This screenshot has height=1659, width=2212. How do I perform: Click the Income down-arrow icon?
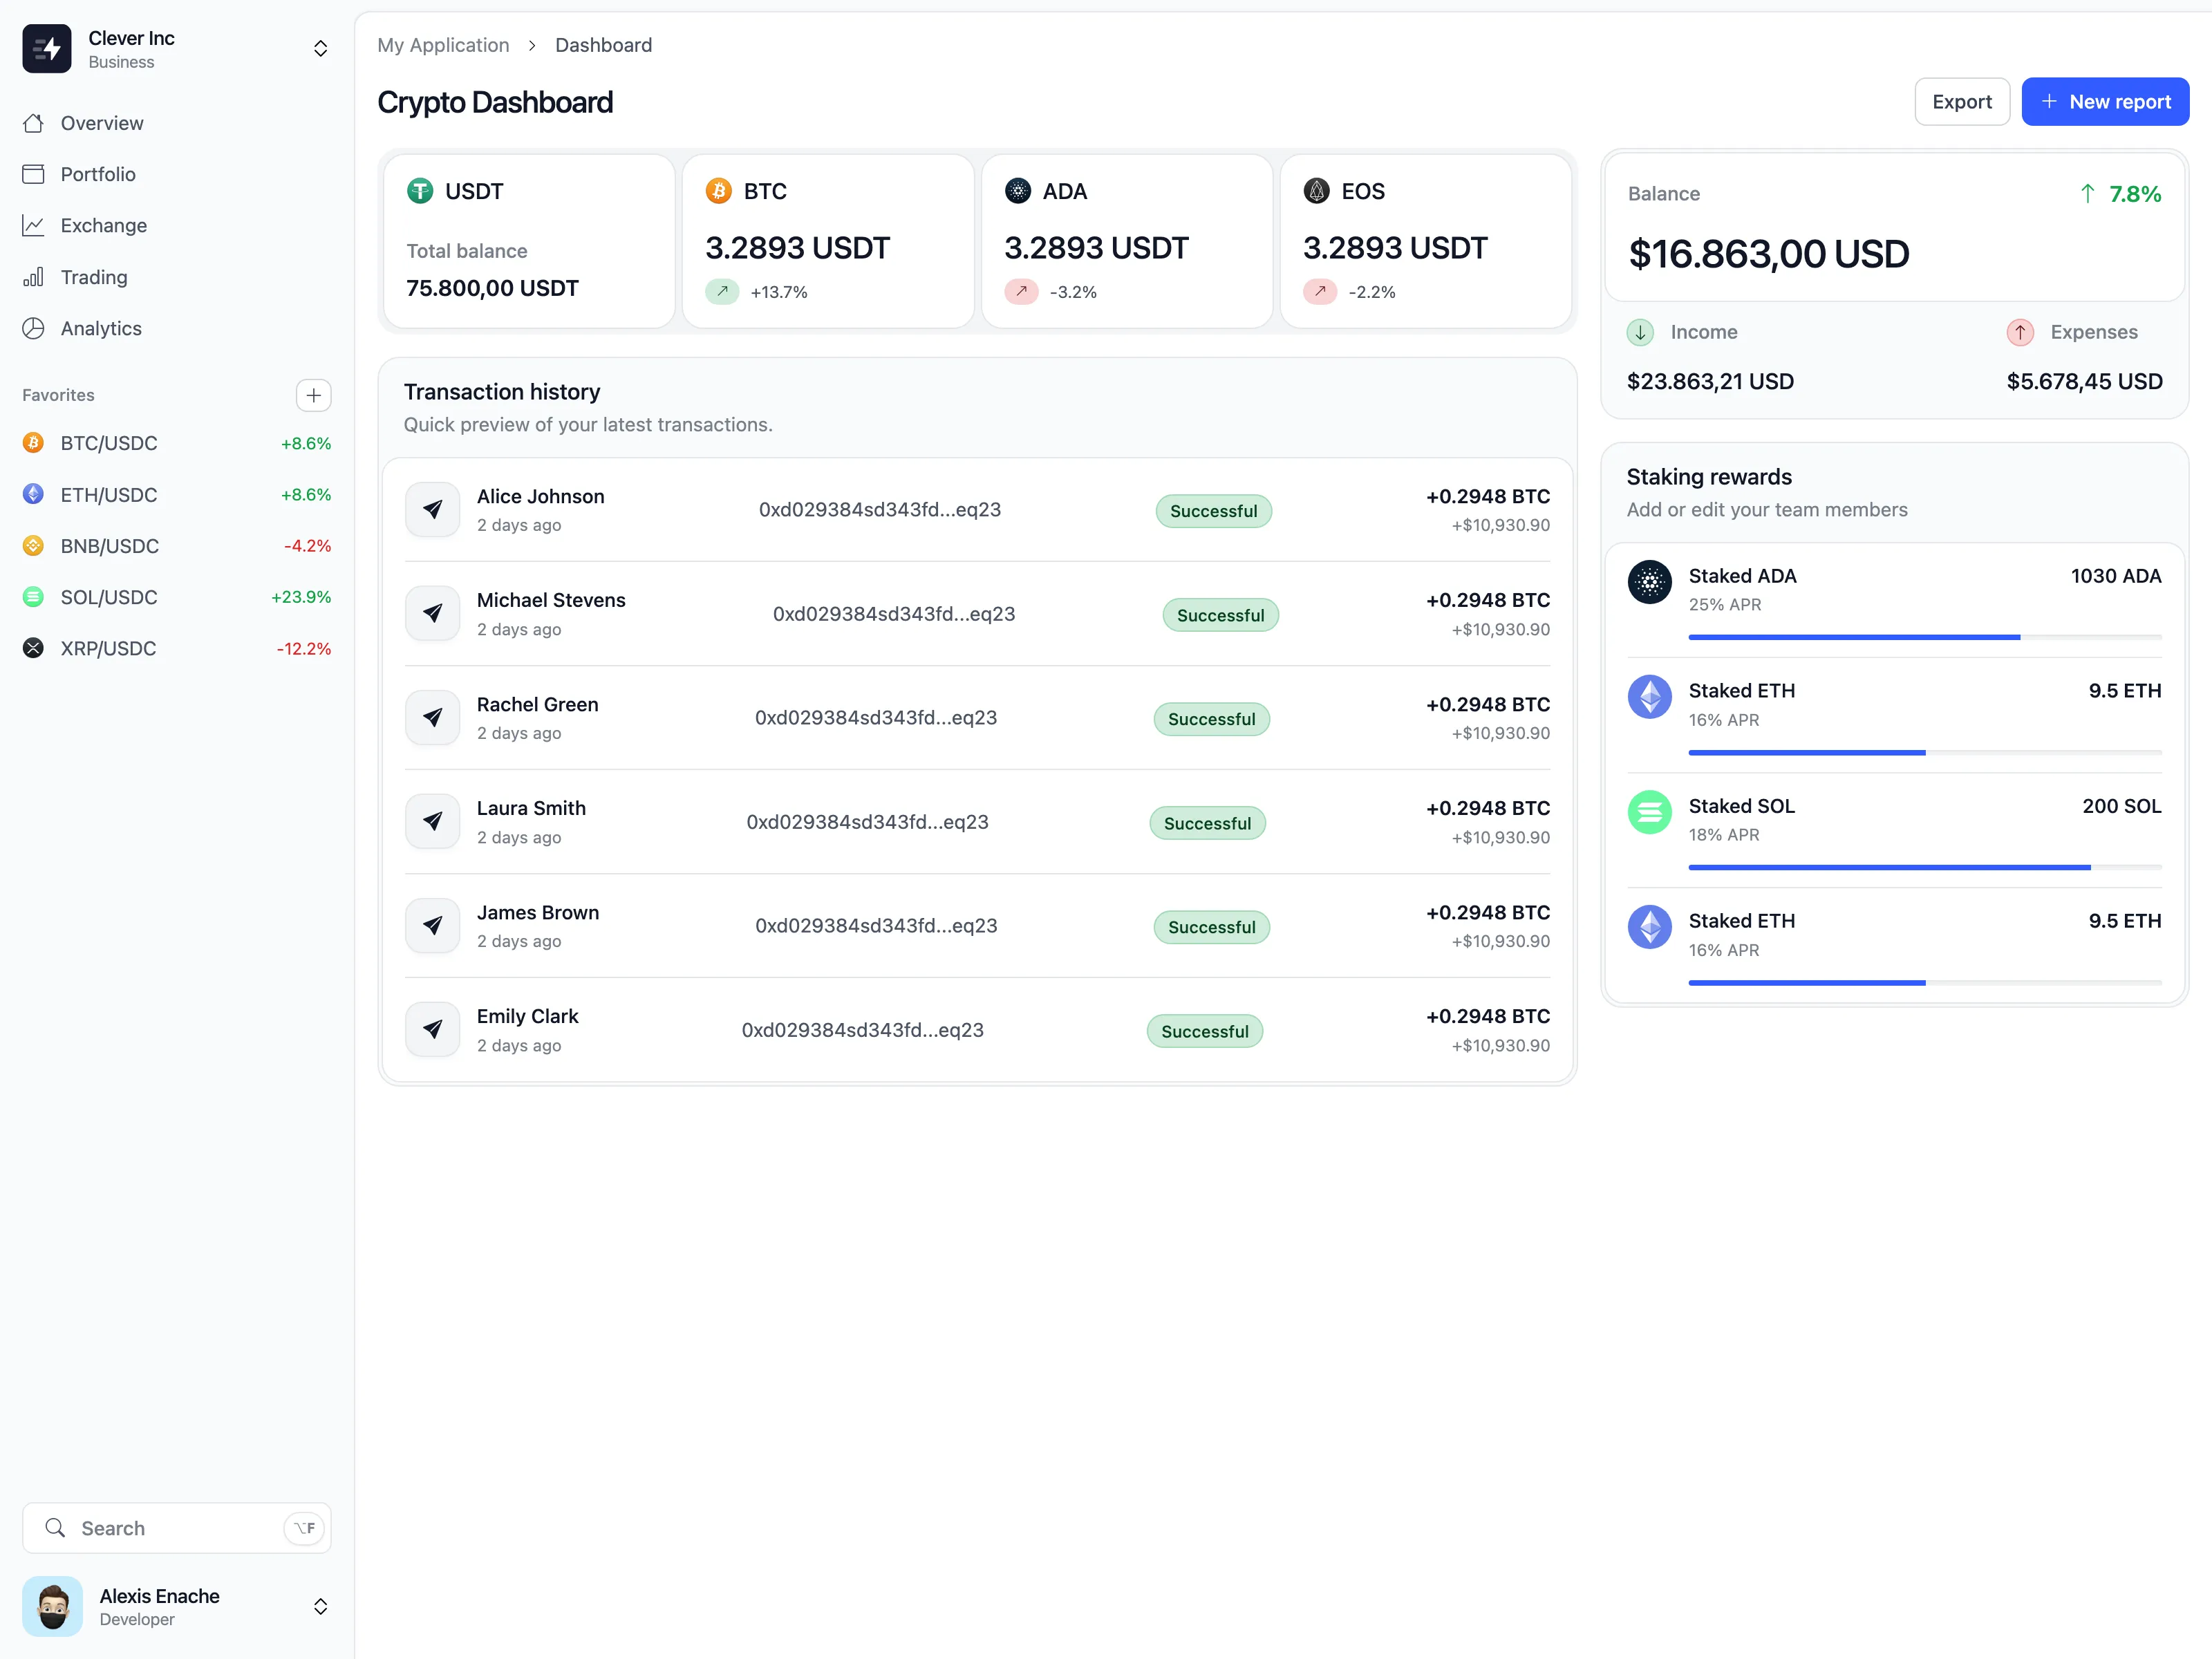1640,332
